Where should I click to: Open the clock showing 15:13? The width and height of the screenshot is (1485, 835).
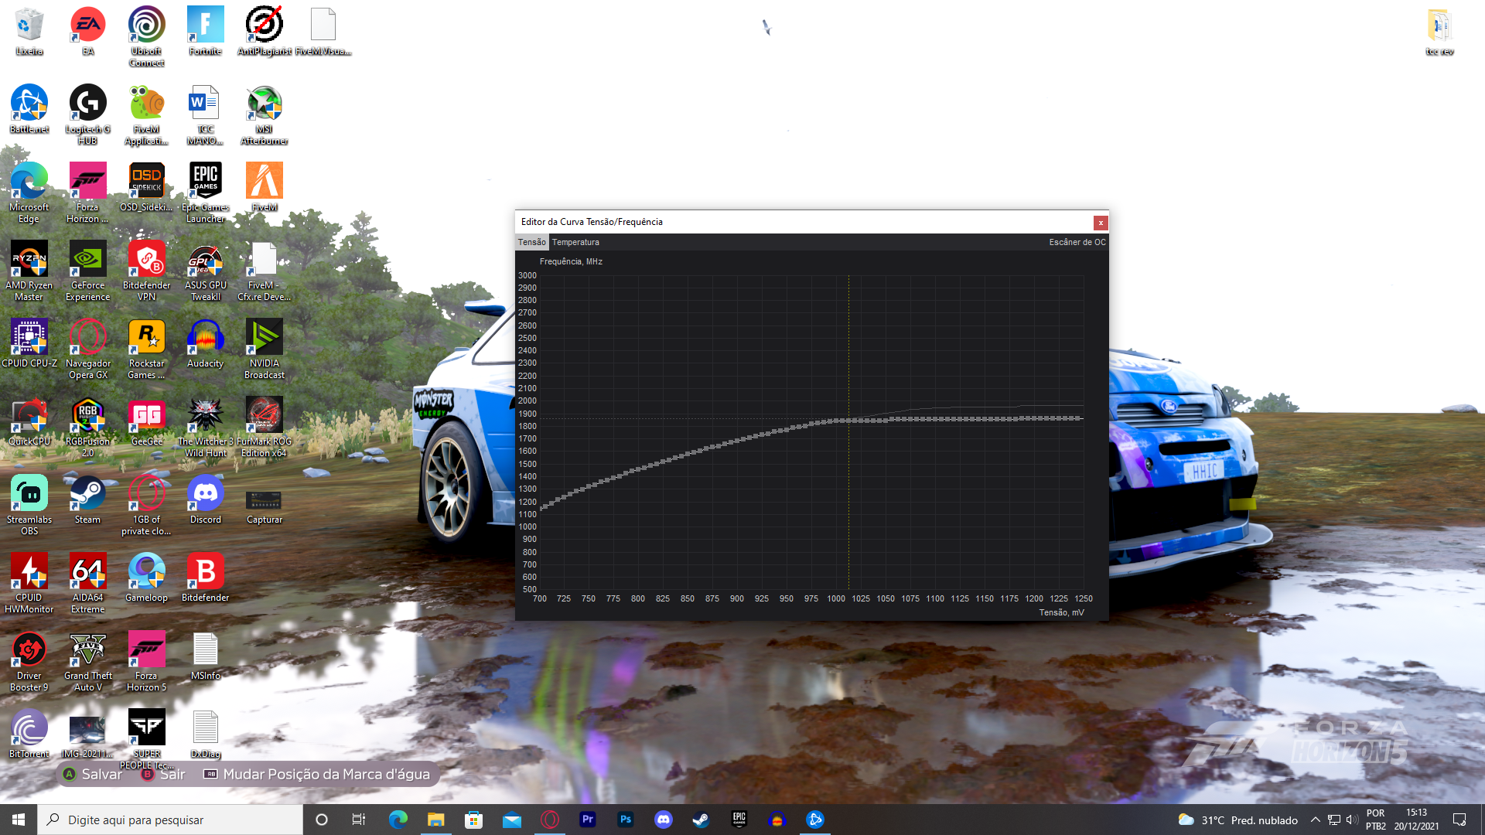click(x=1416, y=820)
